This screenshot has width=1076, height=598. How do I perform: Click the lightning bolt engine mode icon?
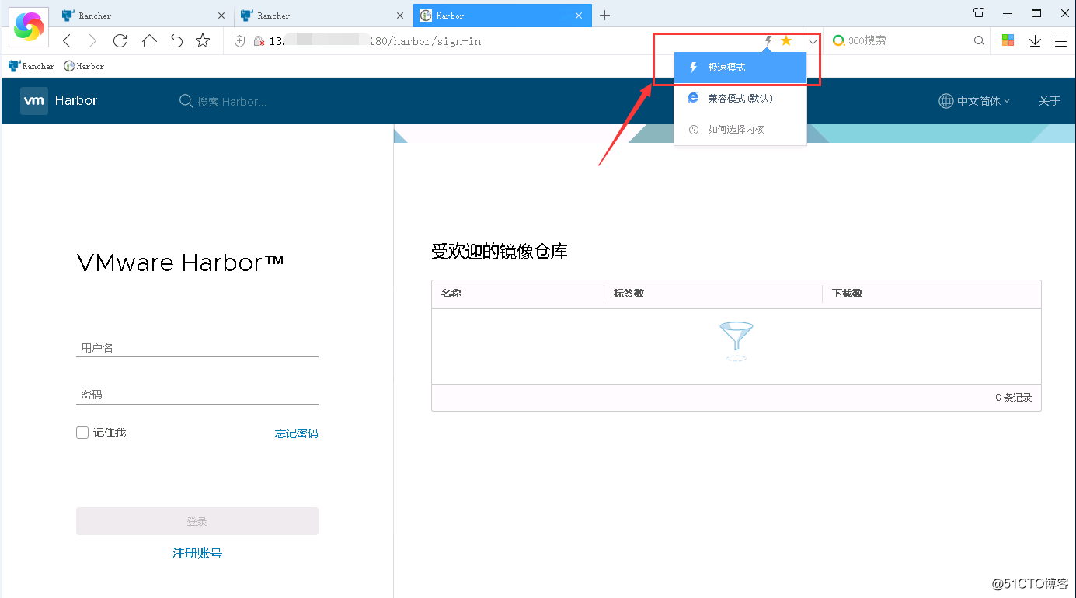pyautogui.click(x=768, y=40)
